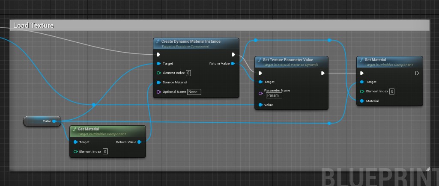Screen dimensions: 439x186
Task: Click Target pin on Create Dynamic Material Instance
Action: click(x=158, y=63)
